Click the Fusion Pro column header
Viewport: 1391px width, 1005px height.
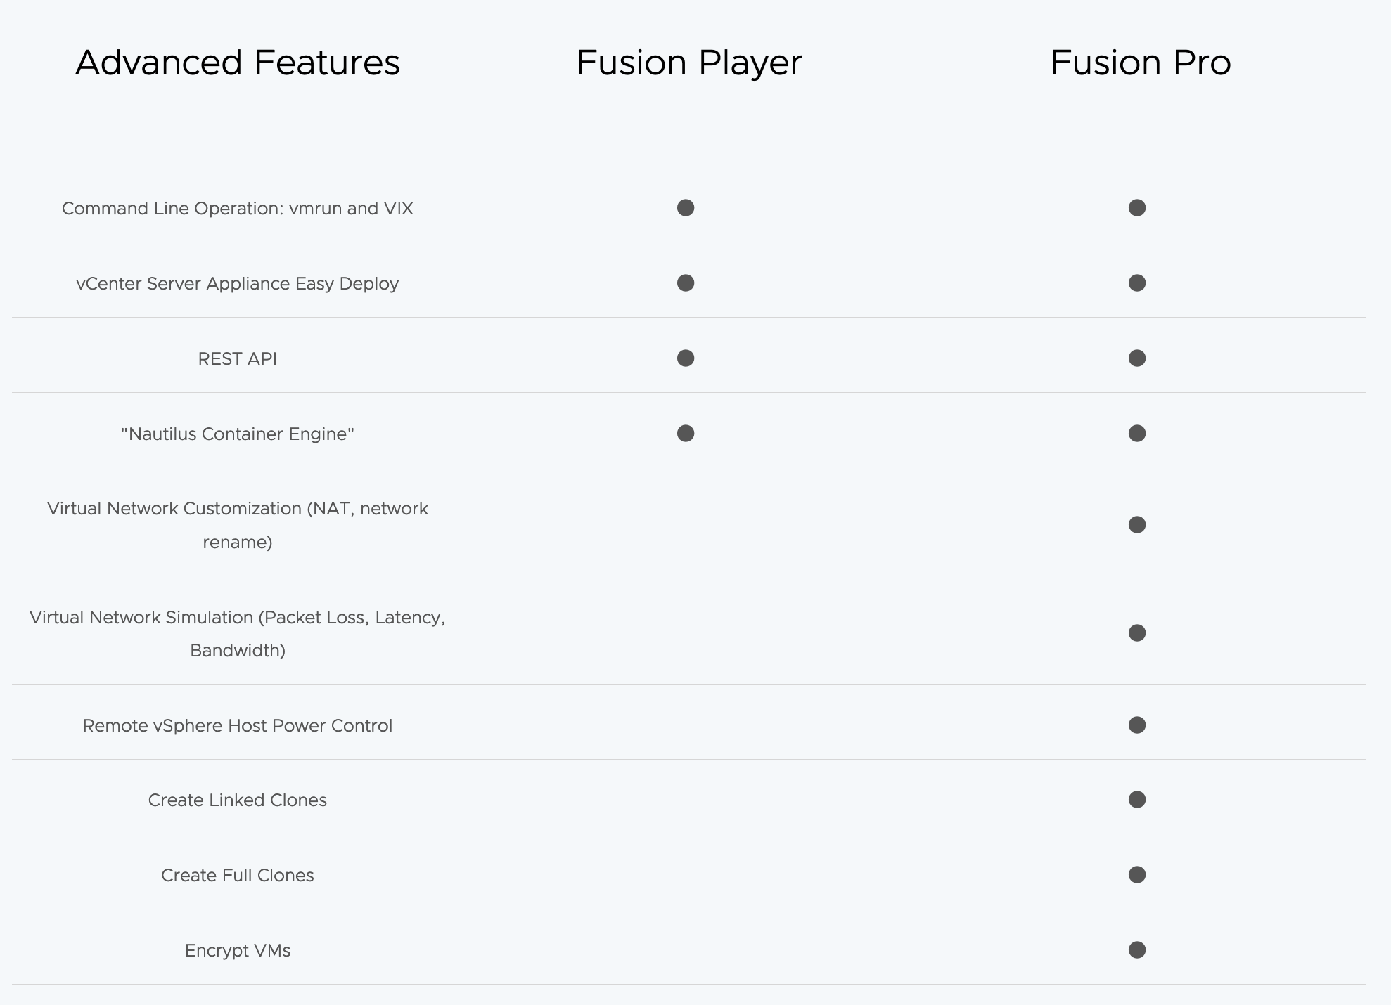[1141, 63]
